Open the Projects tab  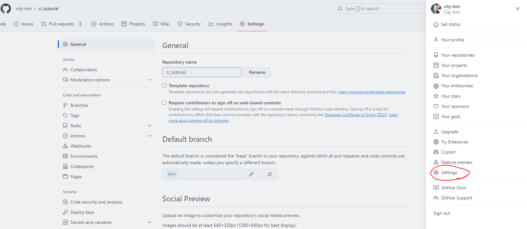[x=133, y=24]
